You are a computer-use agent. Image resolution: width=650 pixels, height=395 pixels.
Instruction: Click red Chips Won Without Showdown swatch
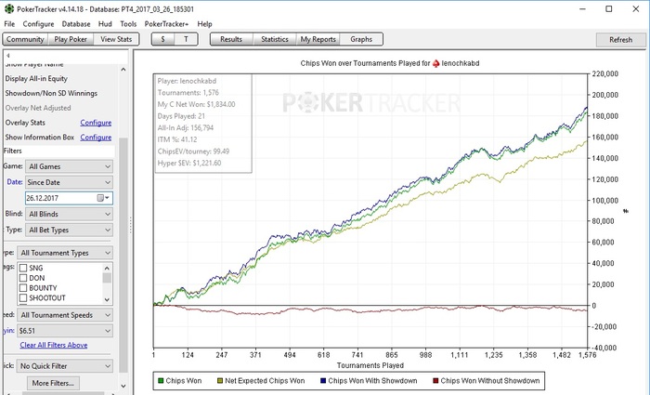pos(435,380)
